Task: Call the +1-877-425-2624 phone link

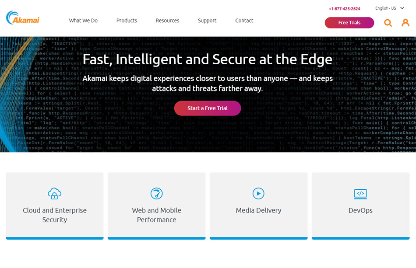Action: (344, 9)
